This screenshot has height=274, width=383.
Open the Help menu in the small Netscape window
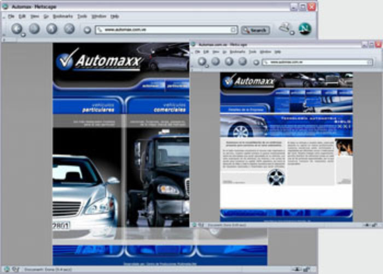point(278,52)
